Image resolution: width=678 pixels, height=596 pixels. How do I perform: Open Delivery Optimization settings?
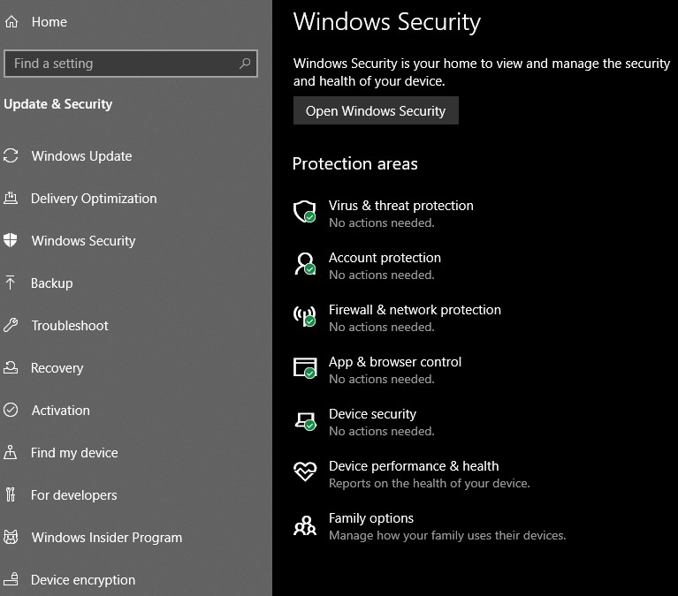click(94, 199)
